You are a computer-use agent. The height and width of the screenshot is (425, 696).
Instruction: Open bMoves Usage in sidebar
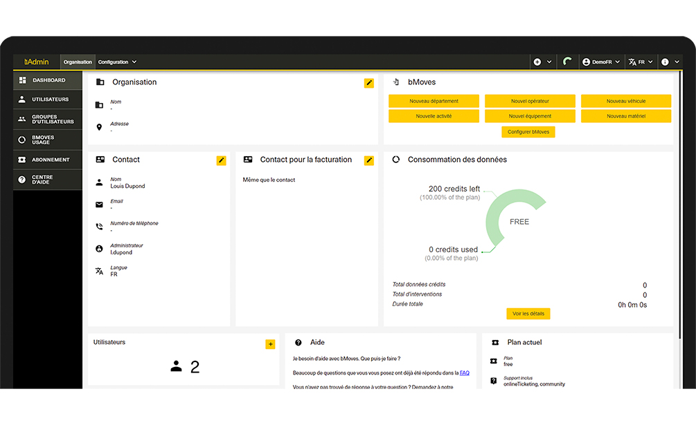click(x=48, y=140)
